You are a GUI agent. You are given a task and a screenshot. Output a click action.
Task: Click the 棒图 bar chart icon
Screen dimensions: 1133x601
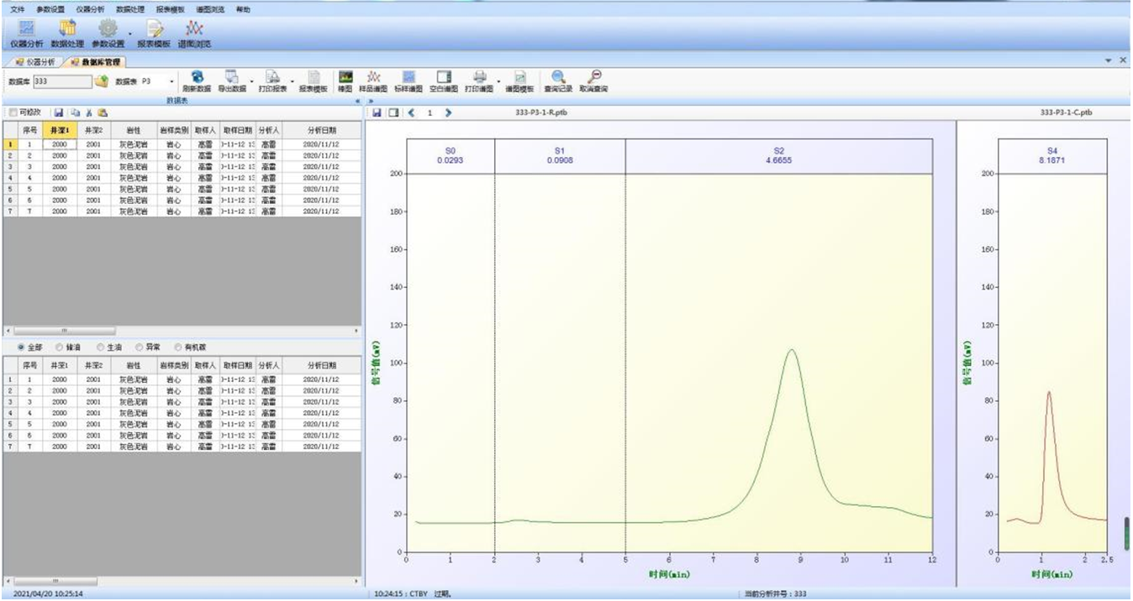[x=345, y=77]
